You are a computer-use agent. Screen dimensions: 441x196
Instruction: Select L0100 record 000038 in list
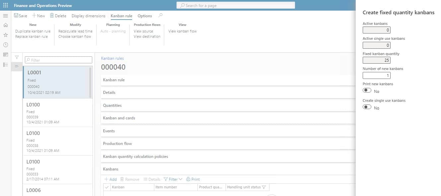click(58, 141)
